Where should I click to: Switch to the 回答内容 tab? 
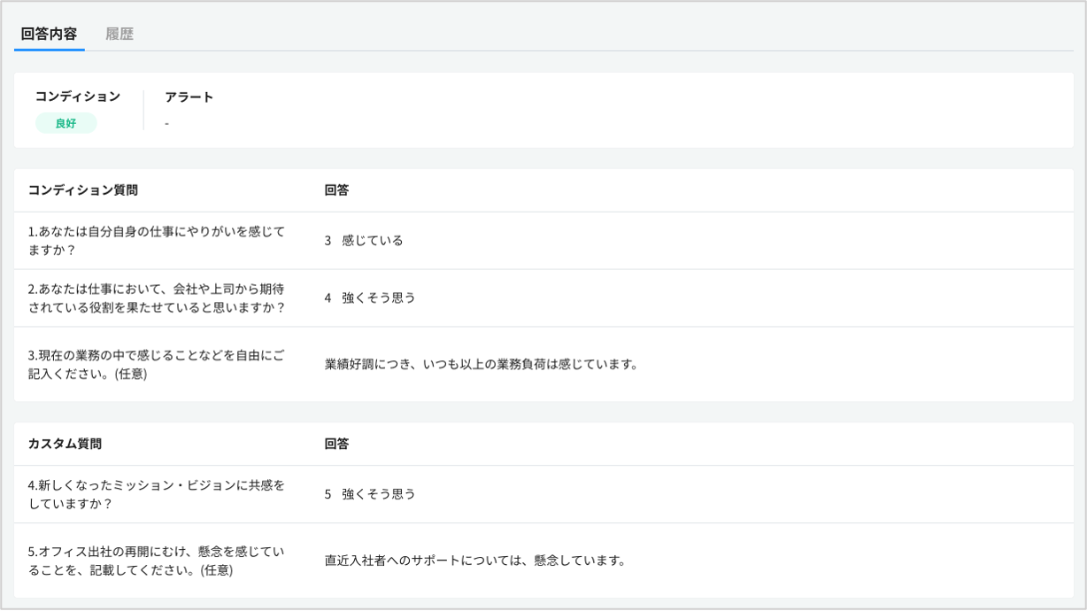[49, 35]
